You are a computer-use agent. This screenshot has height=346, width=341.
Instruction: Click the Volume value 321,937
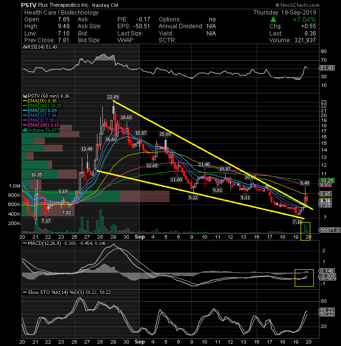click(x=305, y=40)
